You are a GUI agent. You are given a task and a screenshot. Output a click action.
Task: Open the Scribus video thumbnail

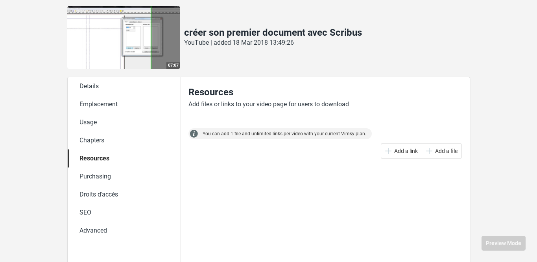[x=124, y=37]
